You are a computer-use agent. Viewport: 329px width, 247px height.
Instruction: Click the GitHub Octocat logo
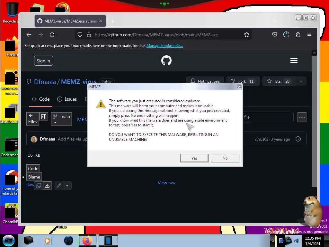point(166,60)
